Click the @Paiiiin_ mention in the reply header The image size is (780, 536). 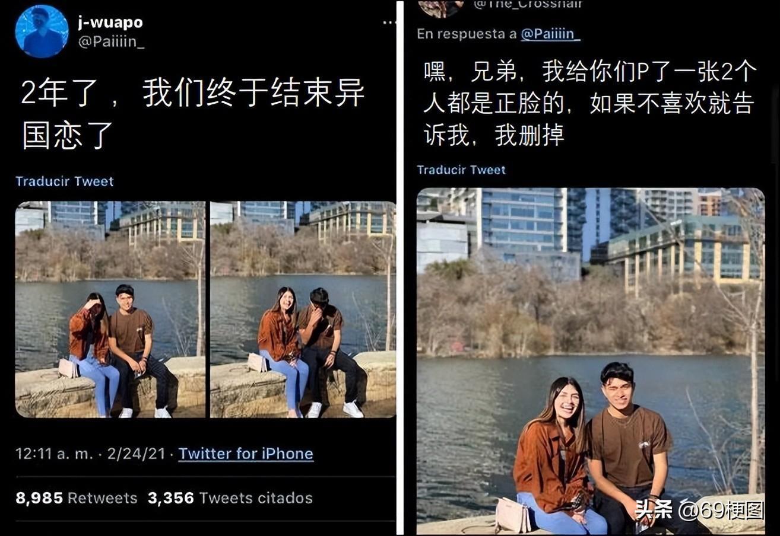point(550,34)
